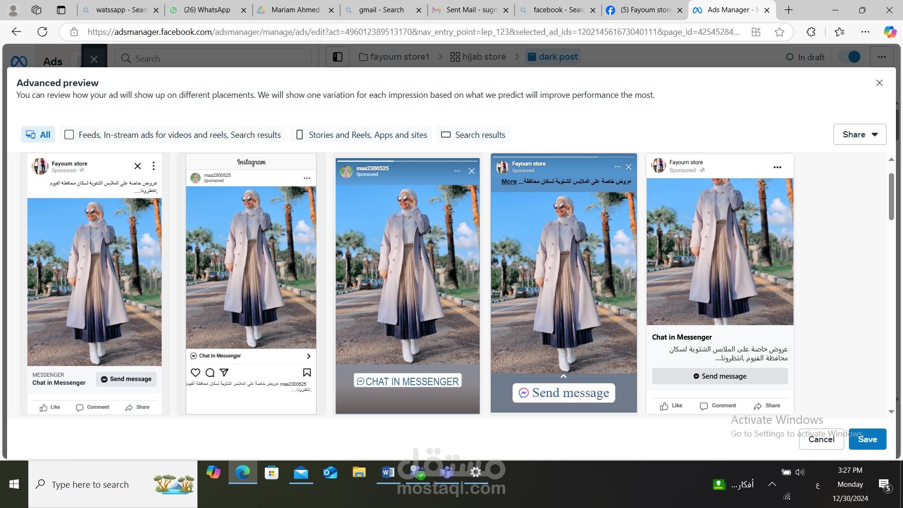903x508 pixels.
Task: Click the like heart in Instagram preview
Action: click(196, 373)
